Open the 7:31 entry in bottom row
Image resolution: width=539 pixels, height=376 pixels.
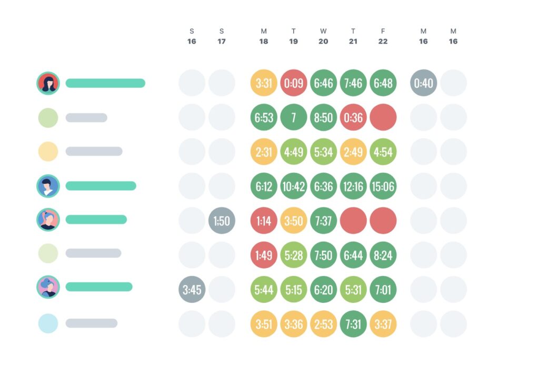(x=353, y=324)
